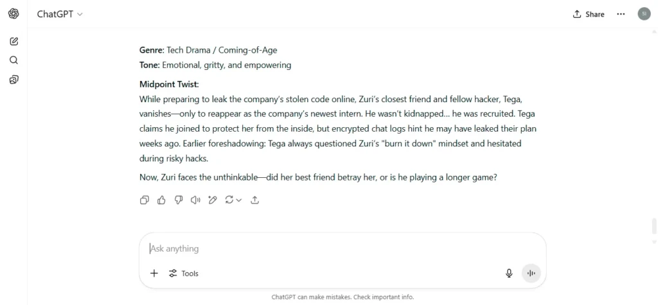Copy the response with the copy icon
658x305 pixels.
pyautogui.click(x=145, y=200)
